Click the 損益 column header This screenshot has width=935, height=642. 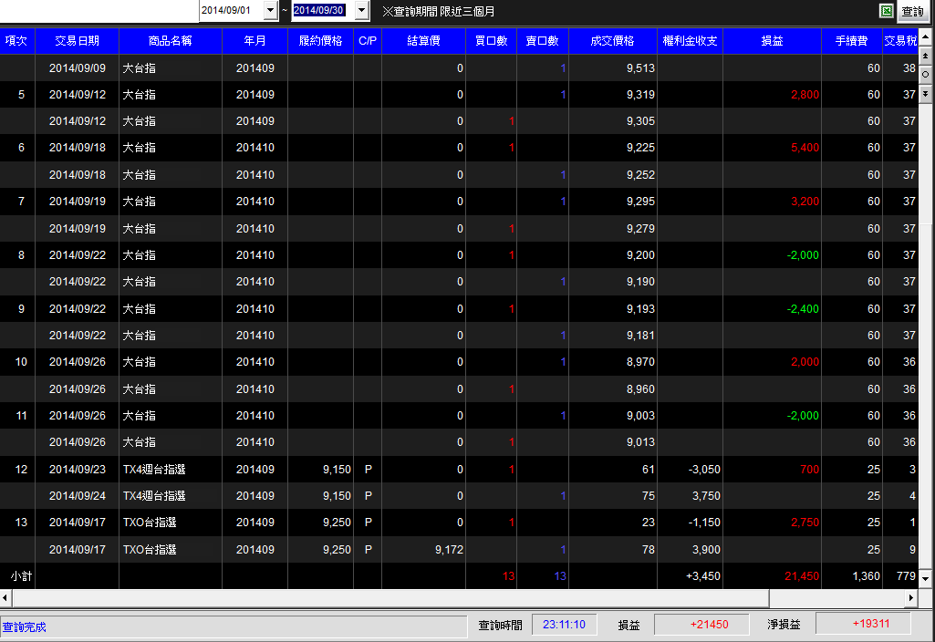point(772,41)
